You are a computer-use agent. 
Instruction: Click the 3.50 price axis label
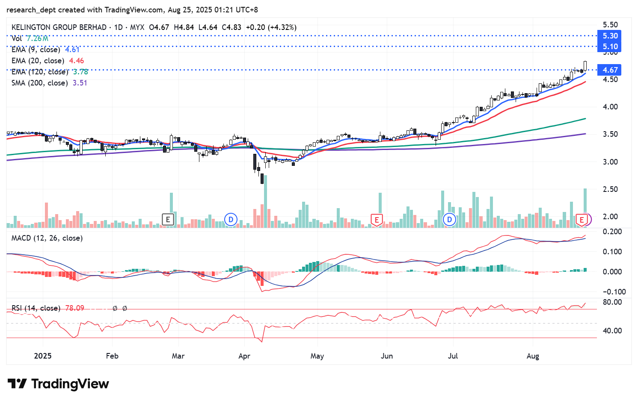(x=610, y=134)
